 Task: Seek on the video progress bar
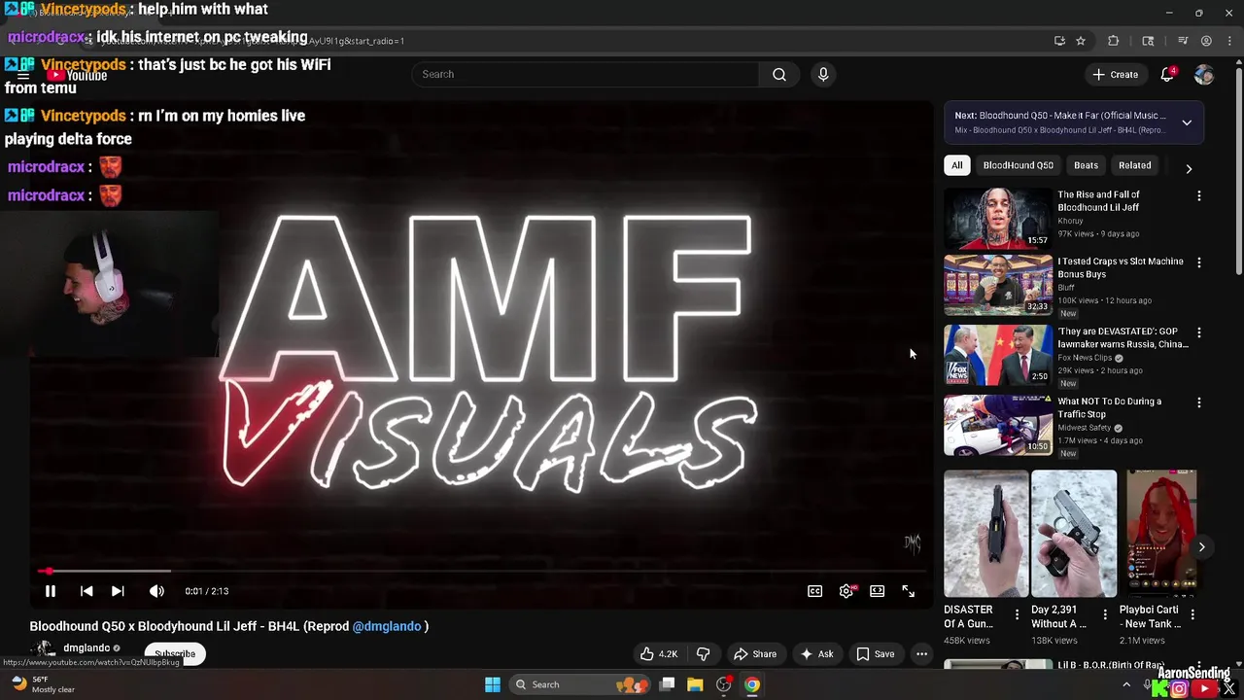[481, 572]
